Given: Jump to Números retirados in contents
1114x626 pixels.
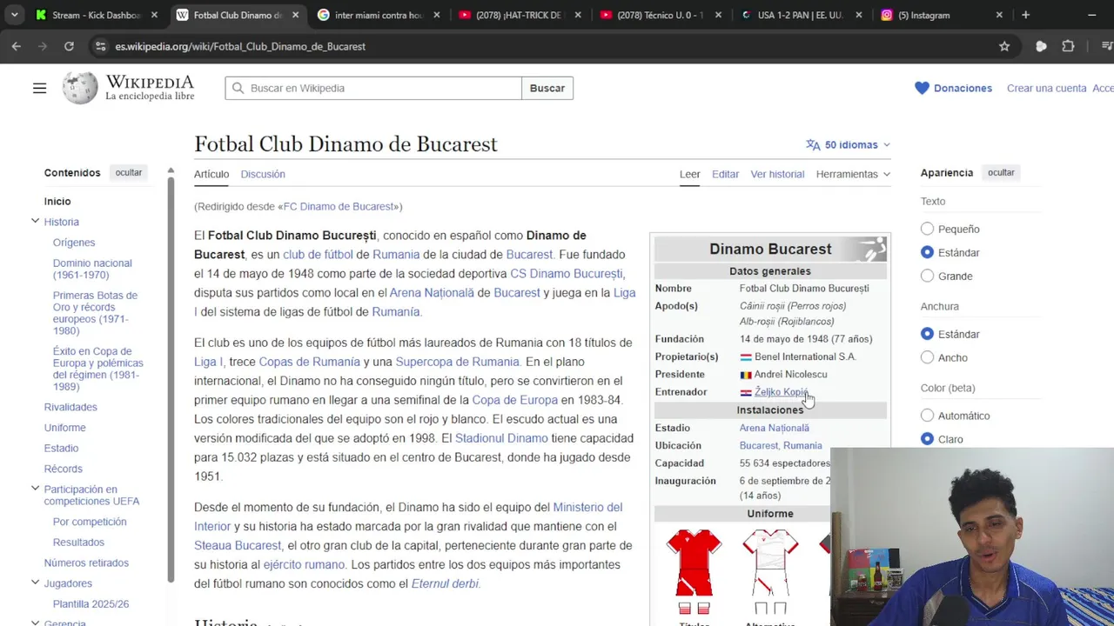Looking at the screenshot, I should pos(86,563).
